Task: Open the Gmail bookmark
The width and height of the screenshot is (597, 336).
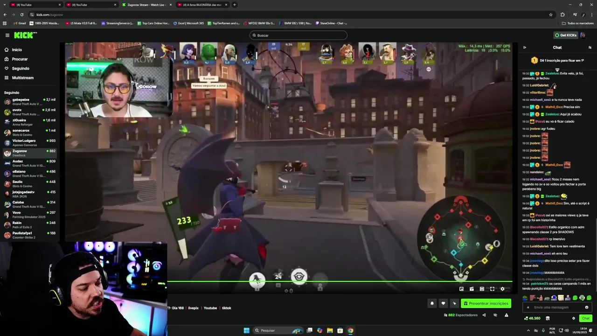Action: (20, 23)
